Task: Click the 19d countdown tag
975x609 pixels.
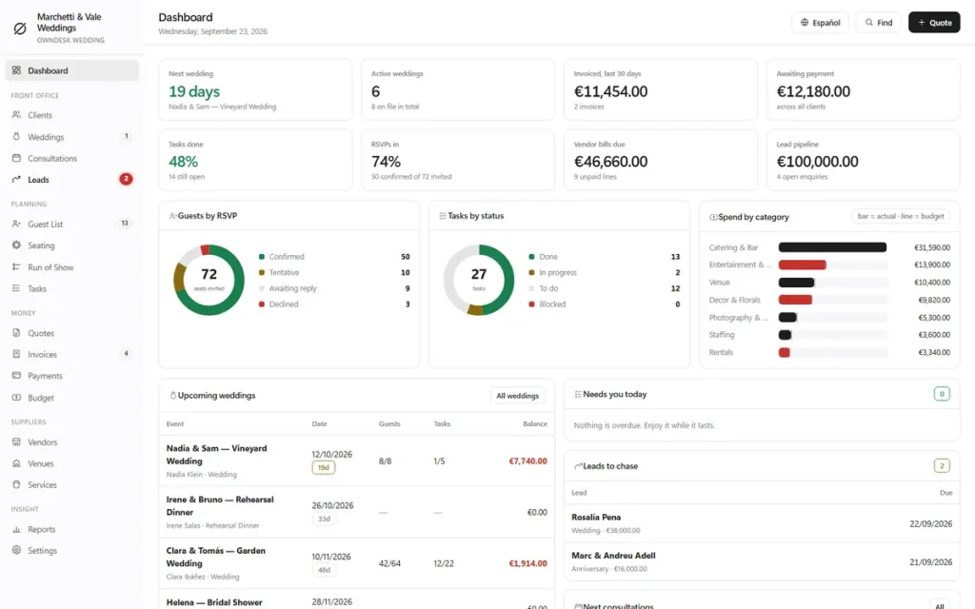Action: [324, 467]
